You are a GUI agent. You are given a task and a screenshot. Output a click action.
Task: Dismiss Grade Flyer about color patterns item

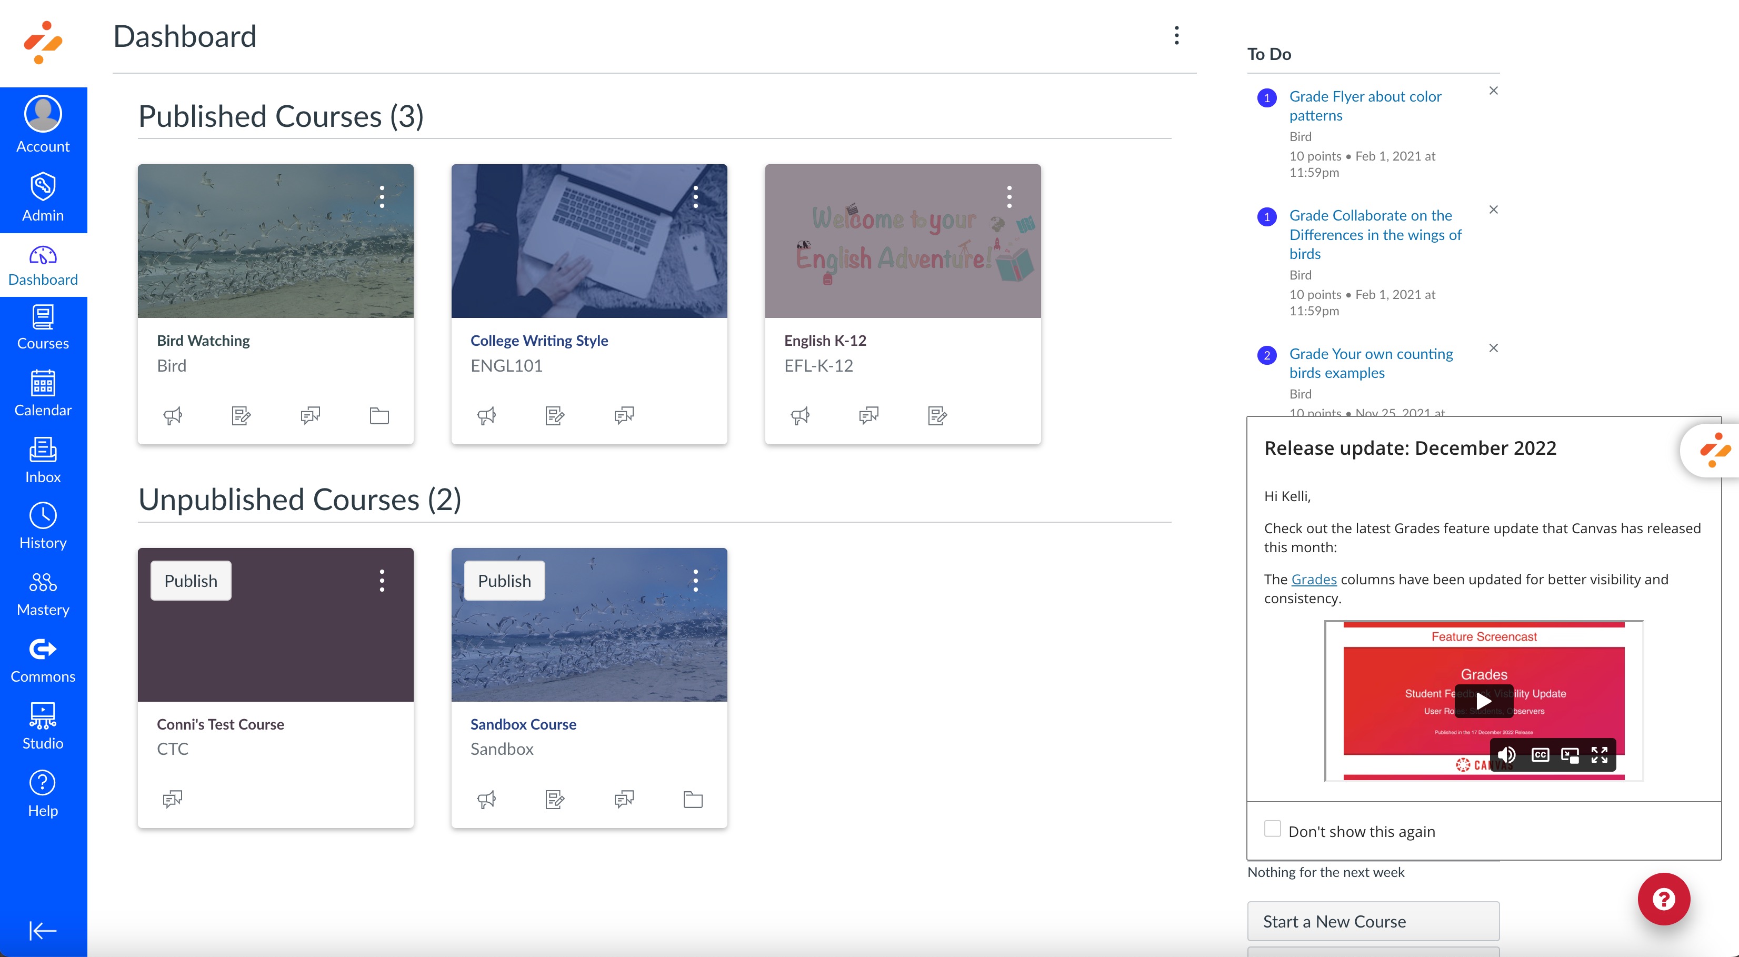click(x=1493, y=91)
